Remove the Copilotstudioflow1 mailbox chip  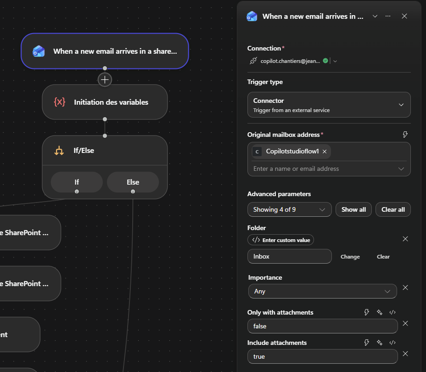pyautogui.click(x=325, y=152)
